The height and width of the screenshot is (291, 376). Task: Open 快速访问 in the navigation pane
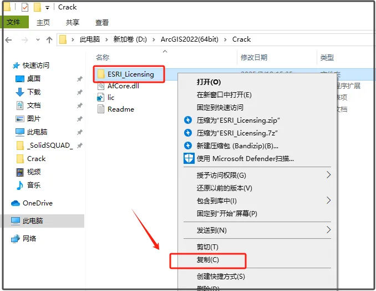point(36,66)
